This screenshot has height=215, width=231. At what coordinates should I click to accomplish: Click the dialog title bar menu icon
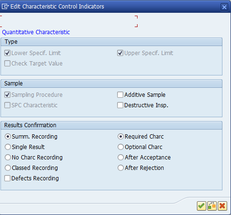click(x=5, y=7)
